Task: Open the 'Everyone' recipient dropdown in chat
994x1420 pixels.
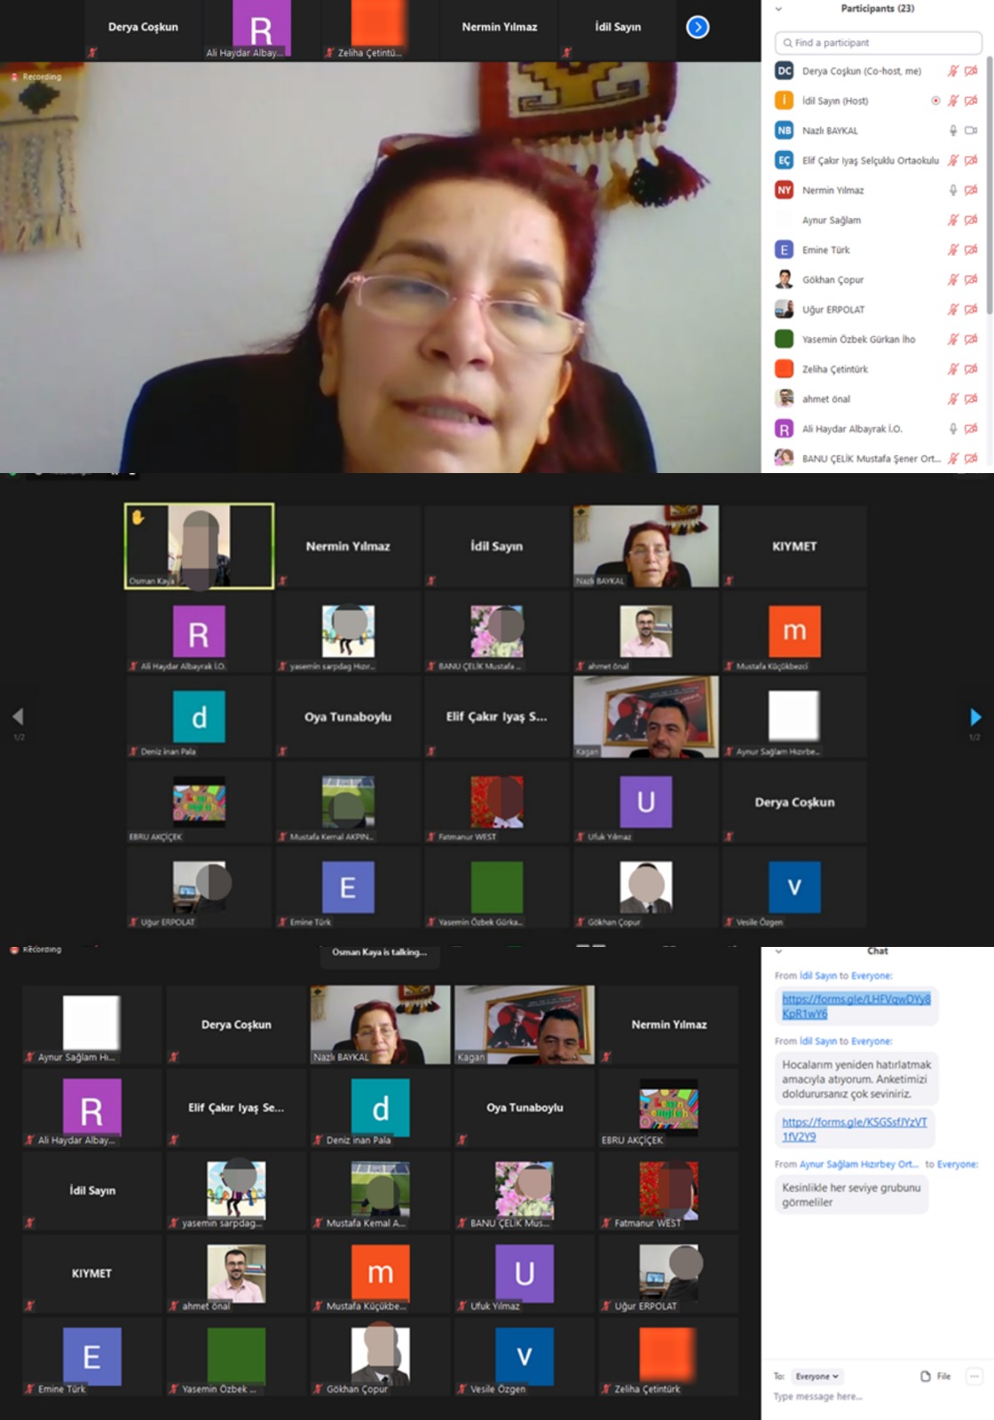Action: (816, 1376)
